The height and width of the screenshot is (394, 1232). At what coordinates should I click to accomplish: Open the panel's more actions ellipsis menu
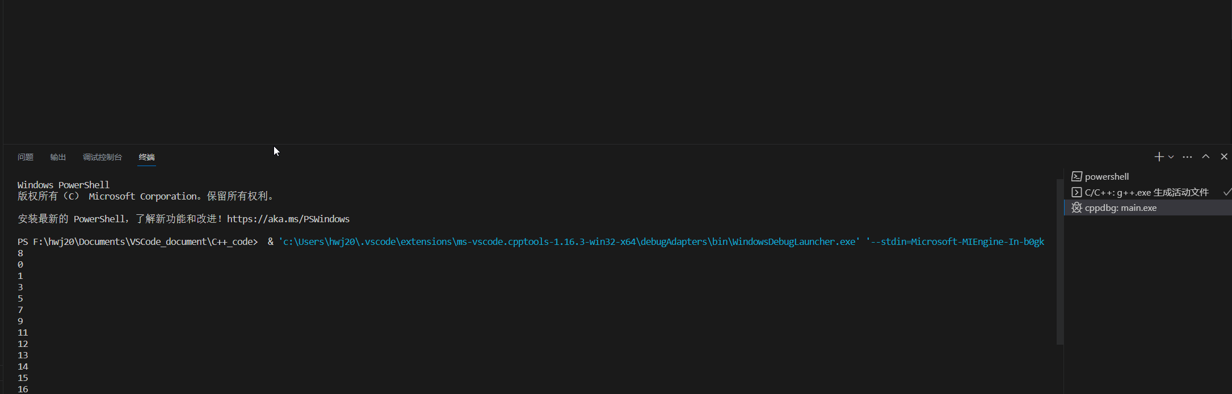[x=1187, y=157]
